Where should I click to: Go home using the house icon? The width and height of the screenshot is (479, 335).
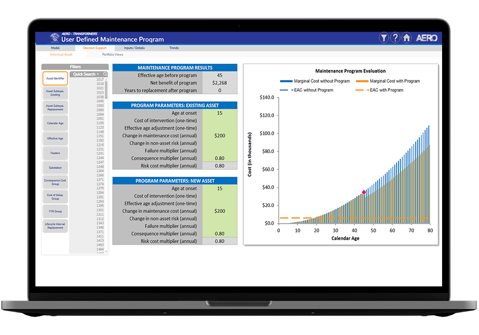tap(407, 38)
